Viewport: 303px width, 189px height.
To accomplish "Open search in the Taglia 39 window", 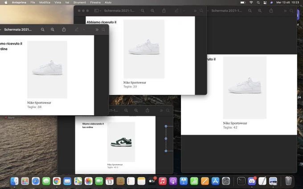I will click(x=201, y=11).
